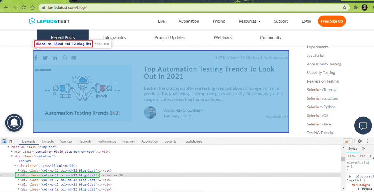Screen dimensions: 374x192
Task: Open the browser extensions puzzle icon
Action: click(x=355, y=7)
